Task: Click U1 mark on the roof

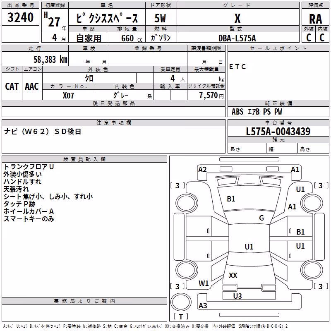Action: pos(249,247)
